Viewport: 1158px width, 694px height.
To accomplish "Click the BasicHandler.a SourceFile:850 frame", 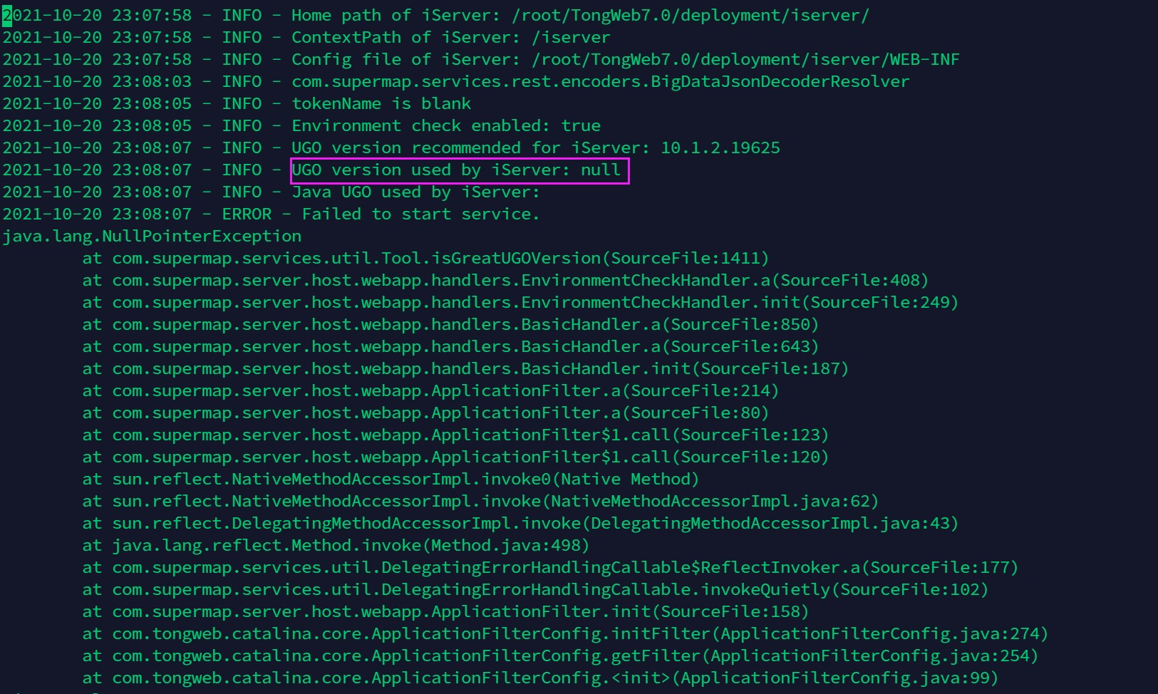I will pyautogui.click(x=450, y=324).
